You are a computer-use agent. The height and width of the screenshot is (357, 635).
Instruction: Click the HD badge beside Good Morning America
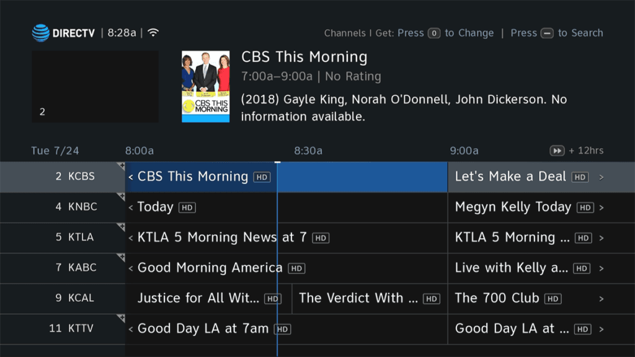pos(296,268)
